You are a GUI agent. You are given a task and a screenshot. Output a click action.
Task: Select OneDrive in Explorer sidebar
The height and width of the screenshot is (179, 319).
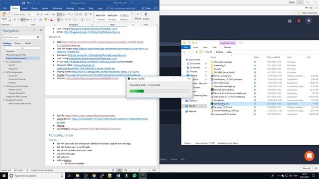192,100
